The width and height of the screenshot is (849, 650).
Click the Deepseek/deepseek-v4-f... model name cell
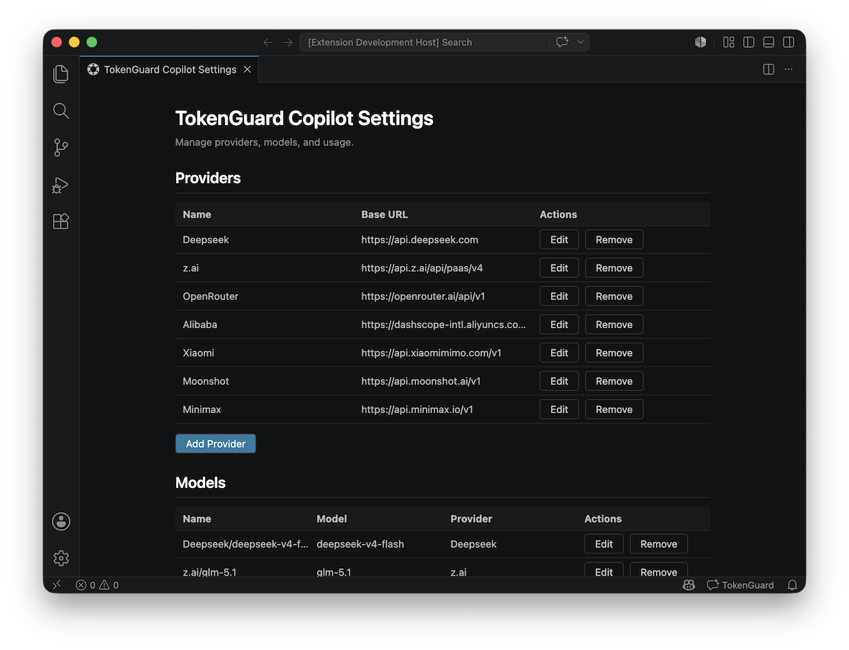246,544
